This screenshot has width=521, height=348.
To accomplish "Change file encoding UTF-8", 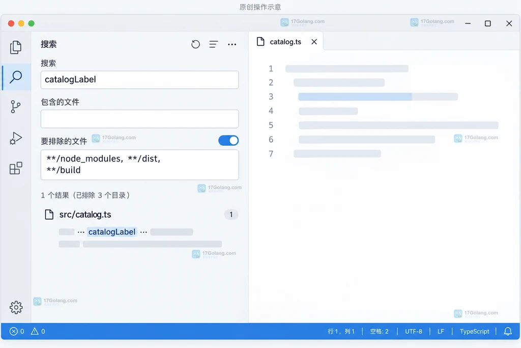I will click(x=413, y=331).
